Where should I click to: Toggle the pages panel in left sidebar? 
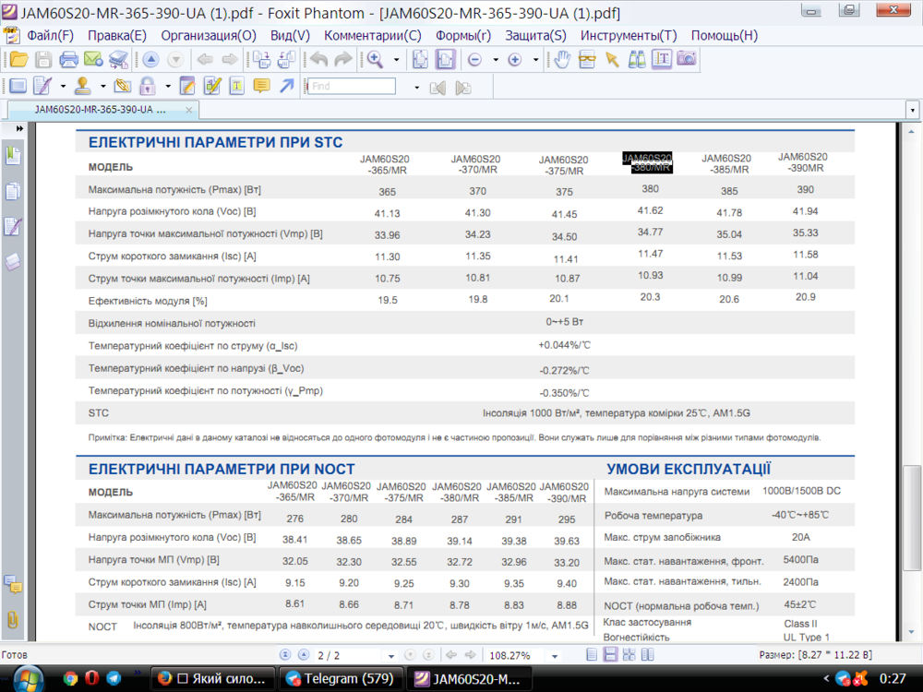(13, 192)
